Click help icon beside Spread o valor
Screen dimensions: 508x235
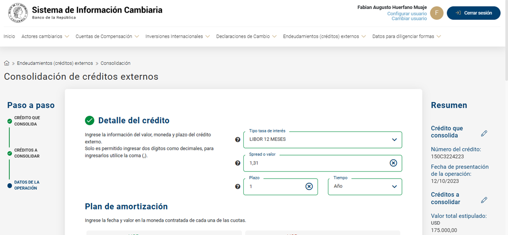[238, 163]
